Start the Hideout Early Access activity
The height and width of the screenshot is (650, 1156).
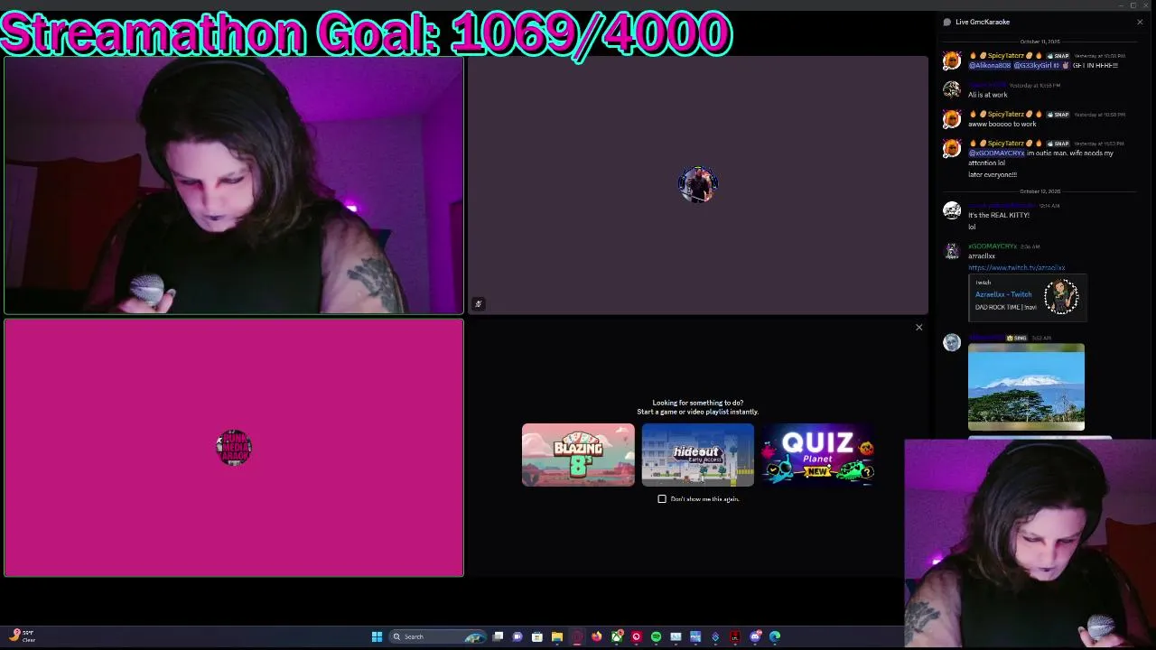click(697, 455)
